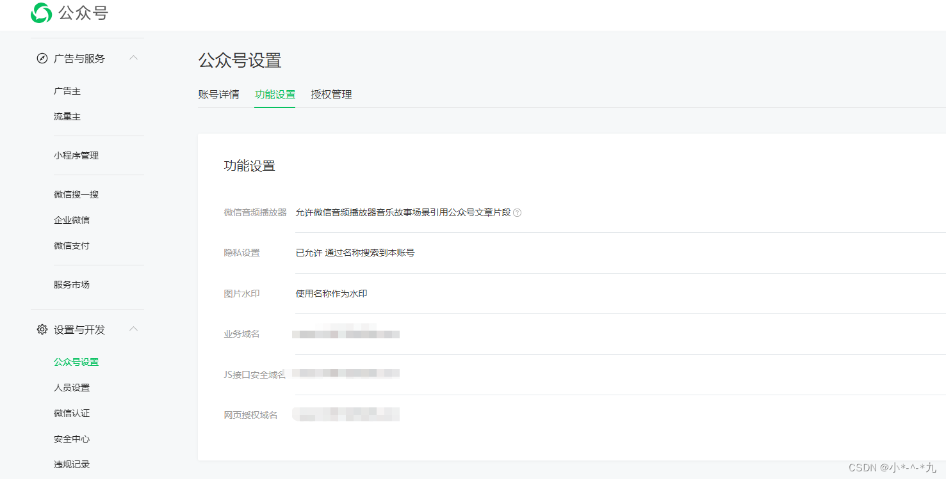Click the 网页授权域名 row label
Image resolution: width=946 pixels, height=479 pixels.
251,415
